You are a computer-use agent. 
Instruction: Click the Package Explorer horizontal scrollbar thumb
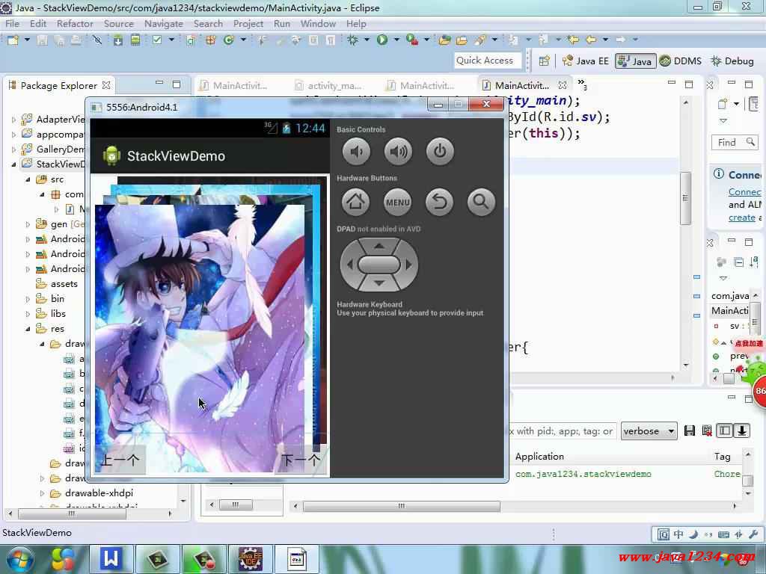(72, 513)
